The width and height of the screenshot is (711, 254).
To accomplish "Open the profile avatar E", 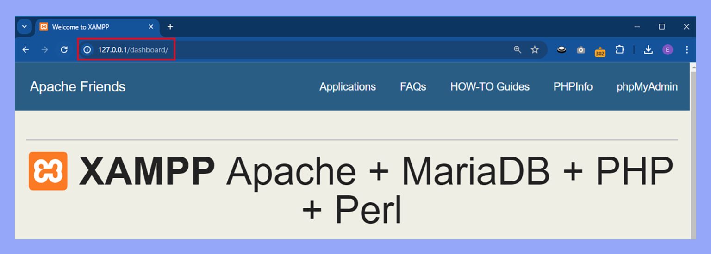I will (667, 50).
